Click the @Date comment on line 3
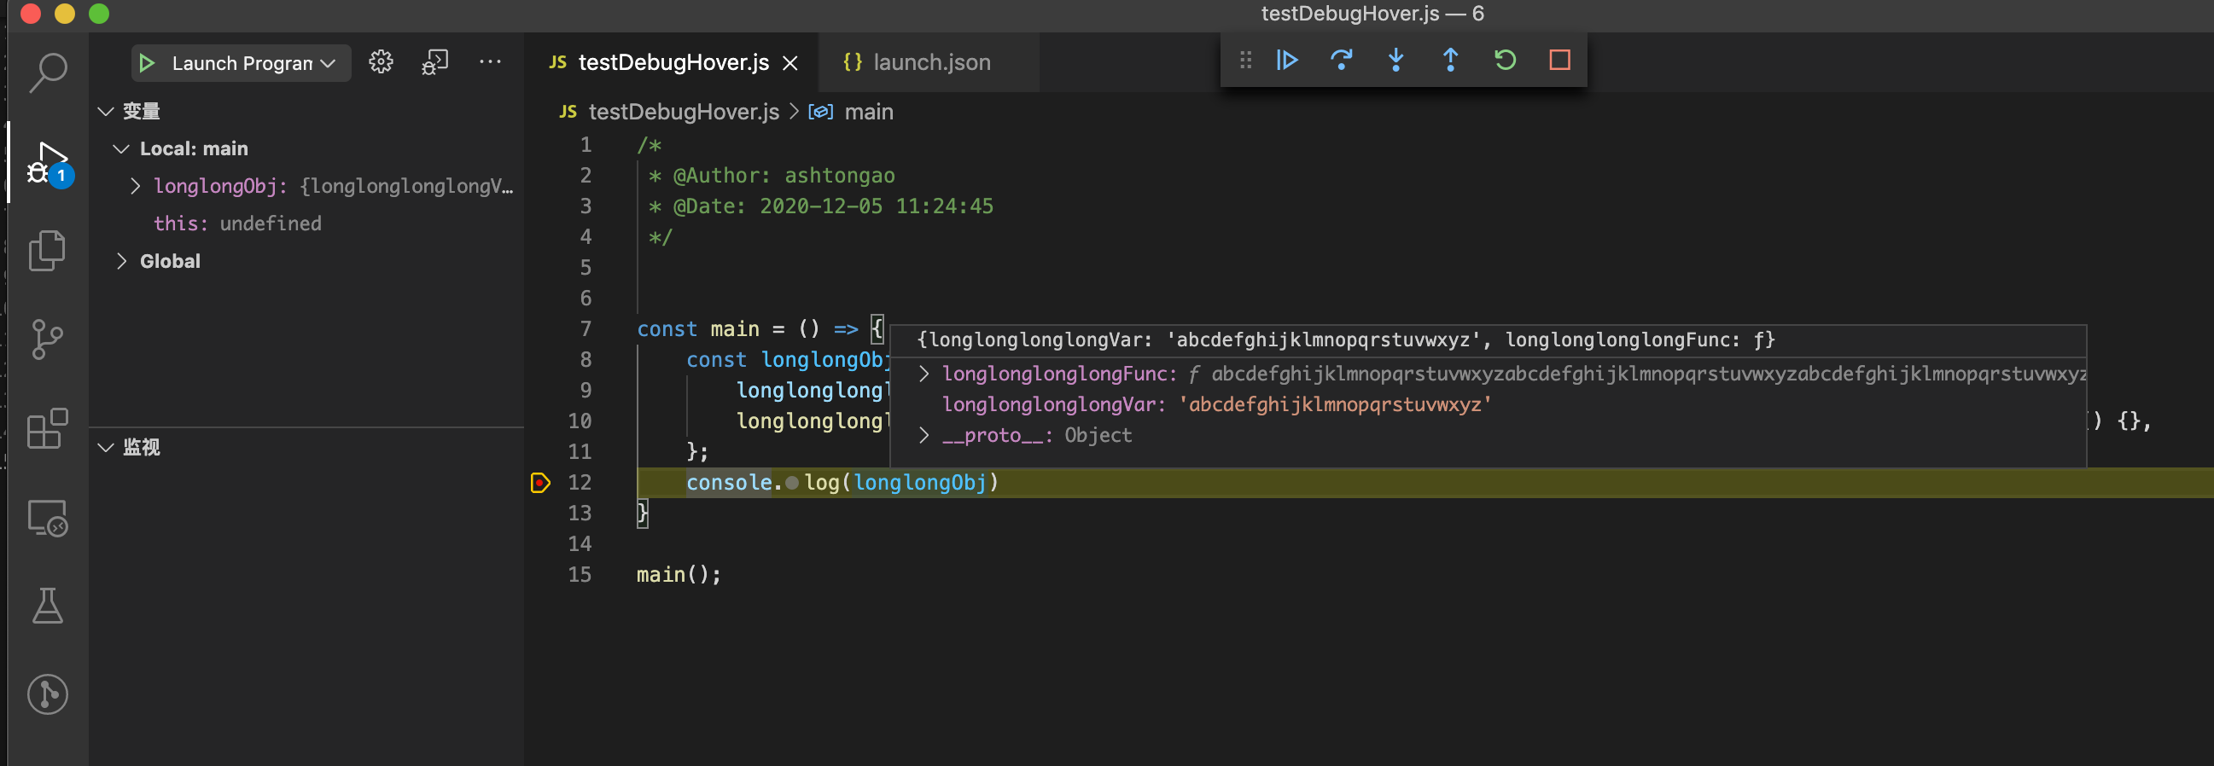Viewport: 2214px width, 766px height. [x=821, y=206]
